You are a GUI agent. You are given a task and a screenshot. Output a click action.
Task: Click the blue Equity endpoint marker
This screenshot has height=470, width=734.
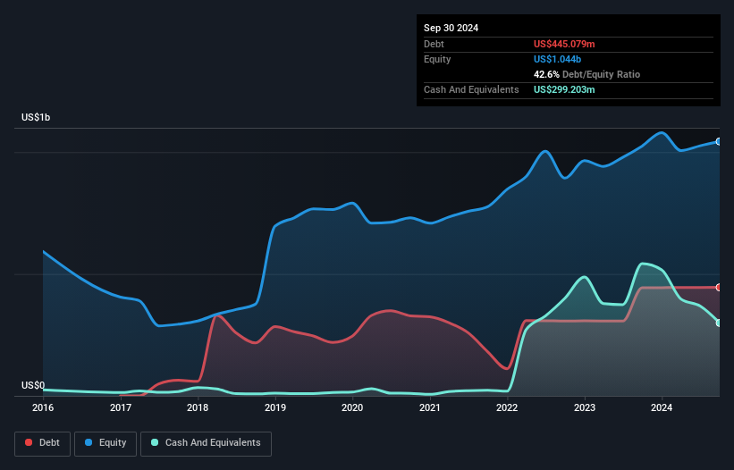[719, 142]
